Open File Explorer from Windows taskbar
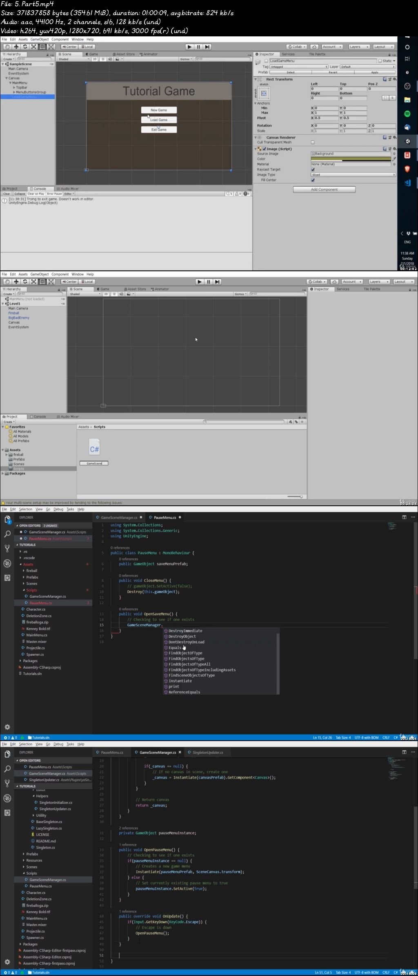The width and height of the screenshot is (418, 976). click(407, 100)
